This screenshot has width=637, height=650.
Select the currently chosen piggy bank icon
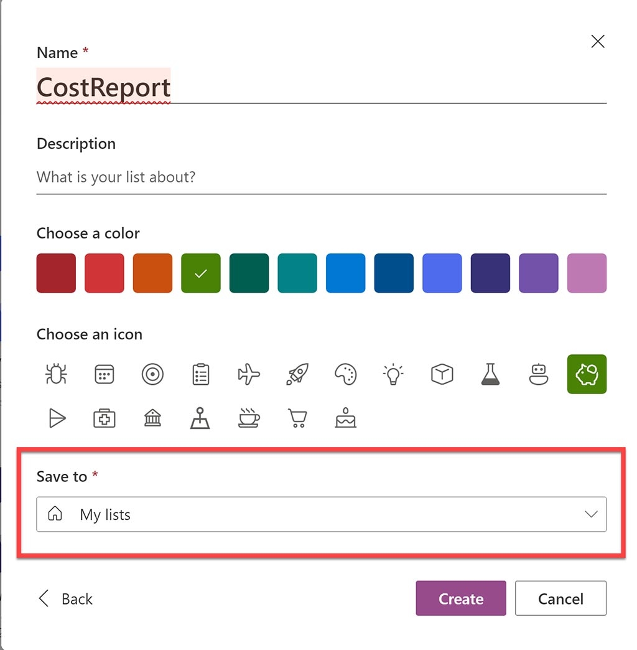pos(587,374)
